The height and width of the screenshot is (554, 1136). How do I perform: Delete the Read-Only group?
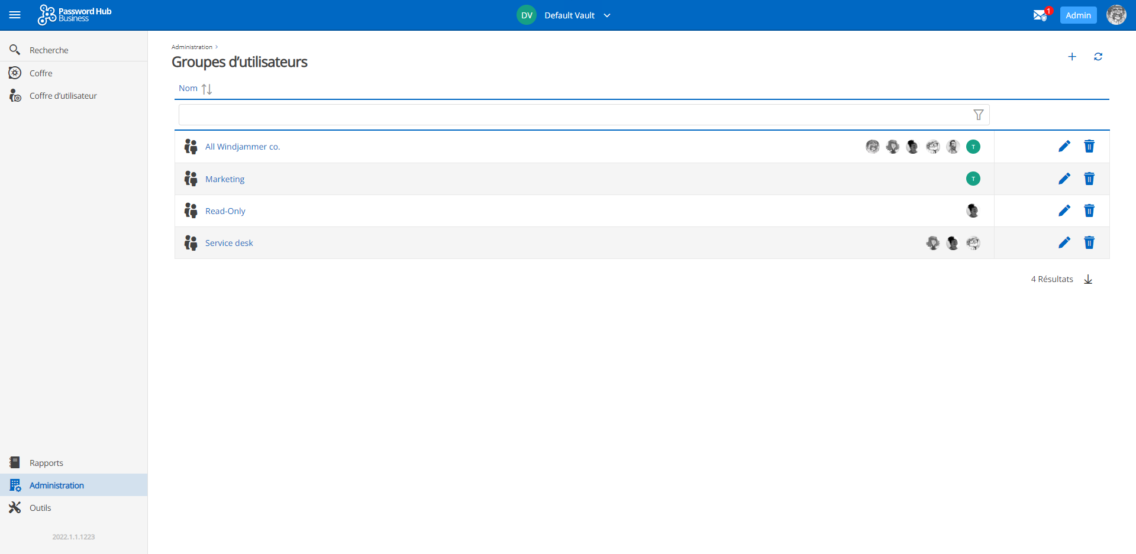click(x=1089, y=210)
